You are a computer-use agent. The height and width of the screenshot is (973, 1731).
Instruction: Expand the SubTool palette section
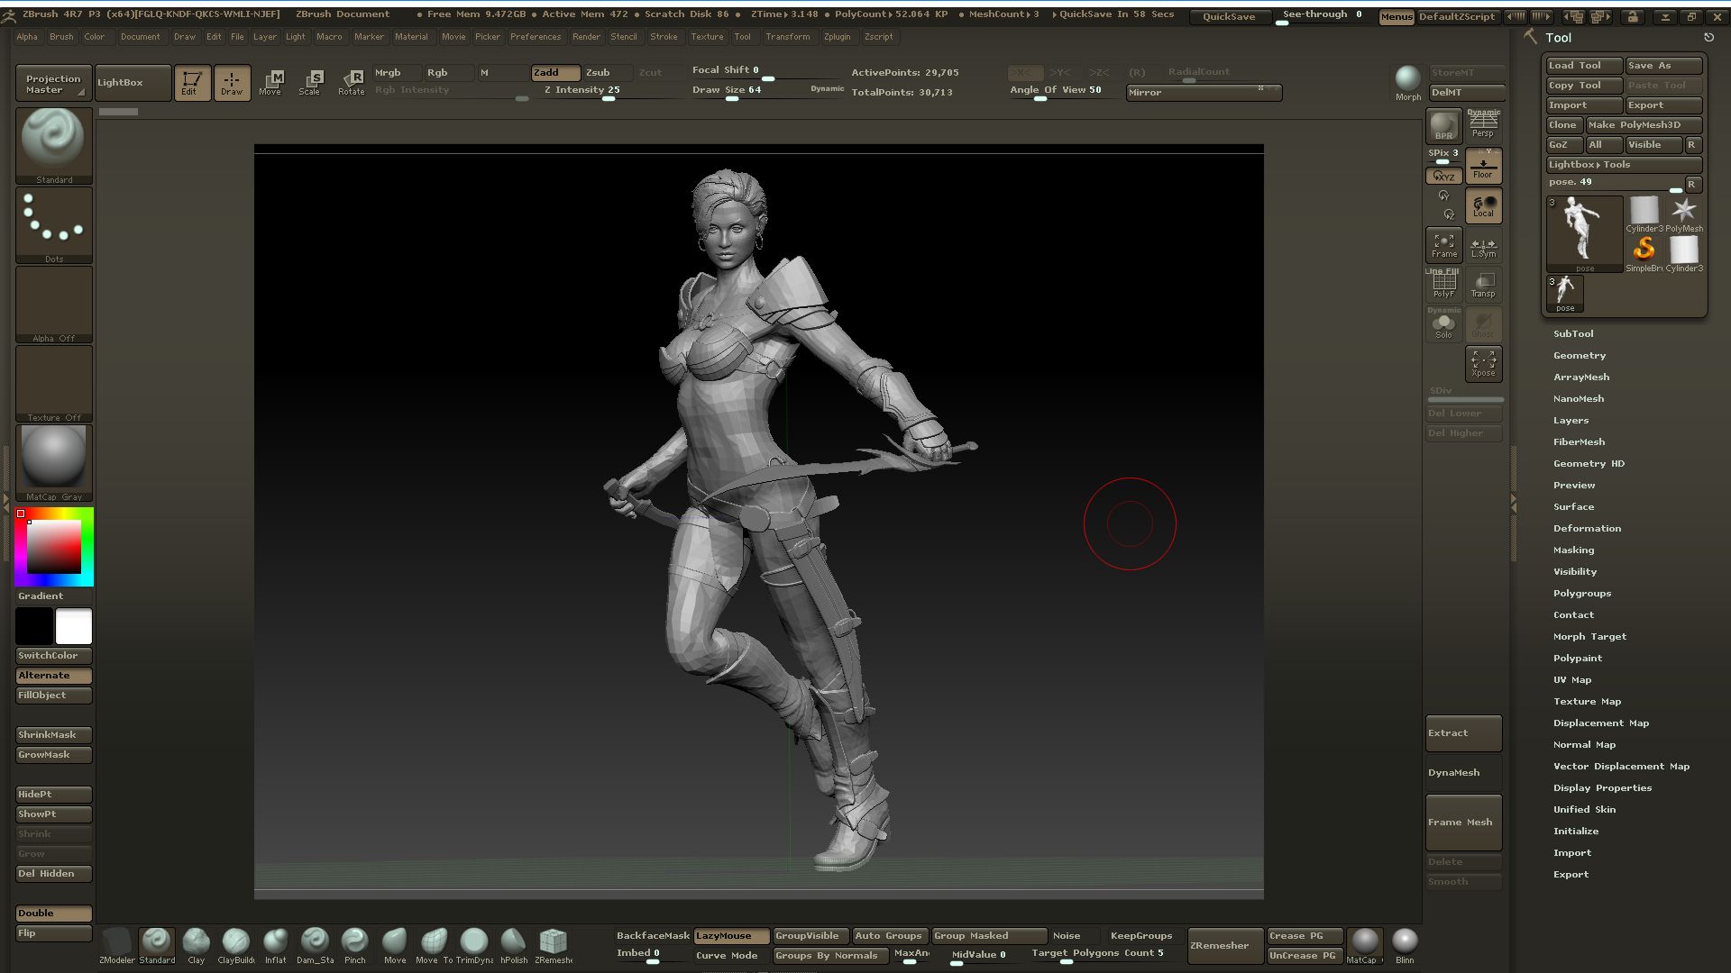1573,333
